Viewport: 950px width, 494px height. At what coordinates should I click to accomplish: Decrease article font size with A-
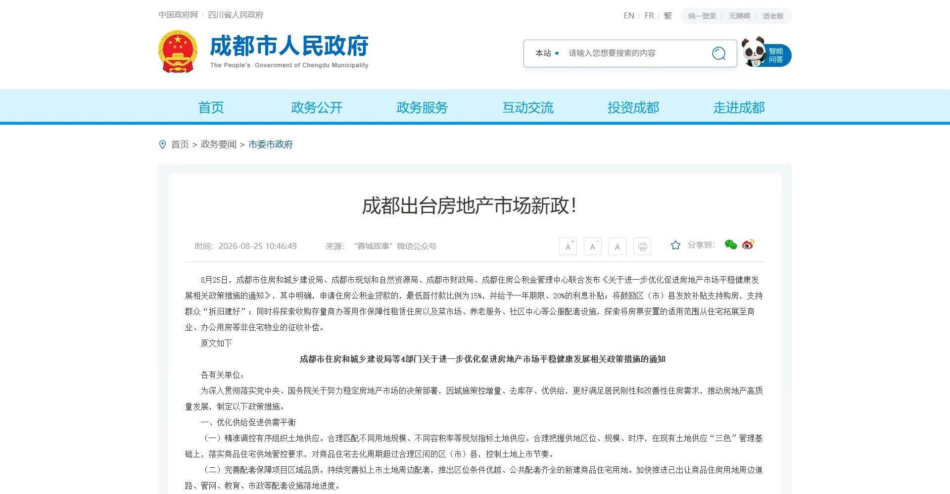pyautogui.click(x=593, y=246)
